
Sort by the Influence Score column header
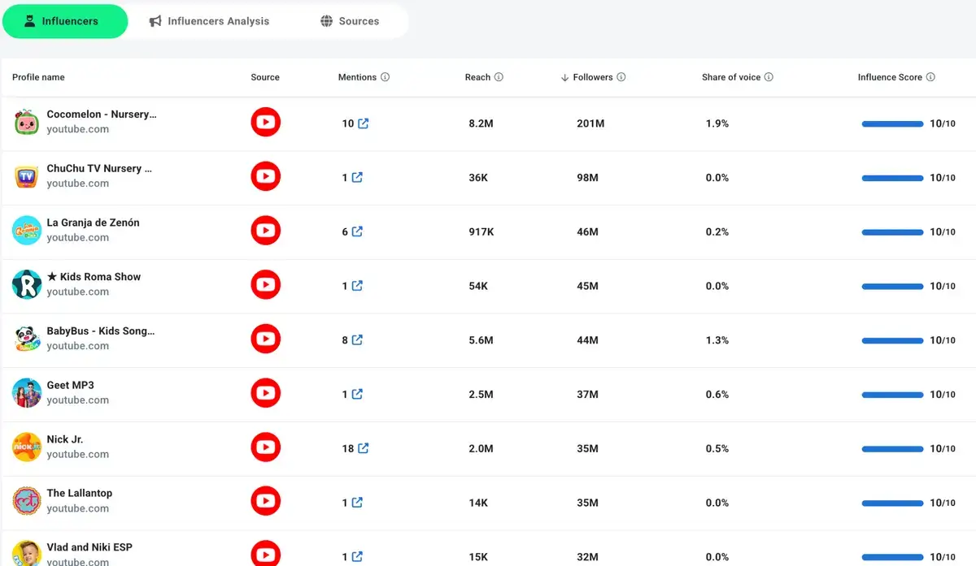[x=890, y=77]
